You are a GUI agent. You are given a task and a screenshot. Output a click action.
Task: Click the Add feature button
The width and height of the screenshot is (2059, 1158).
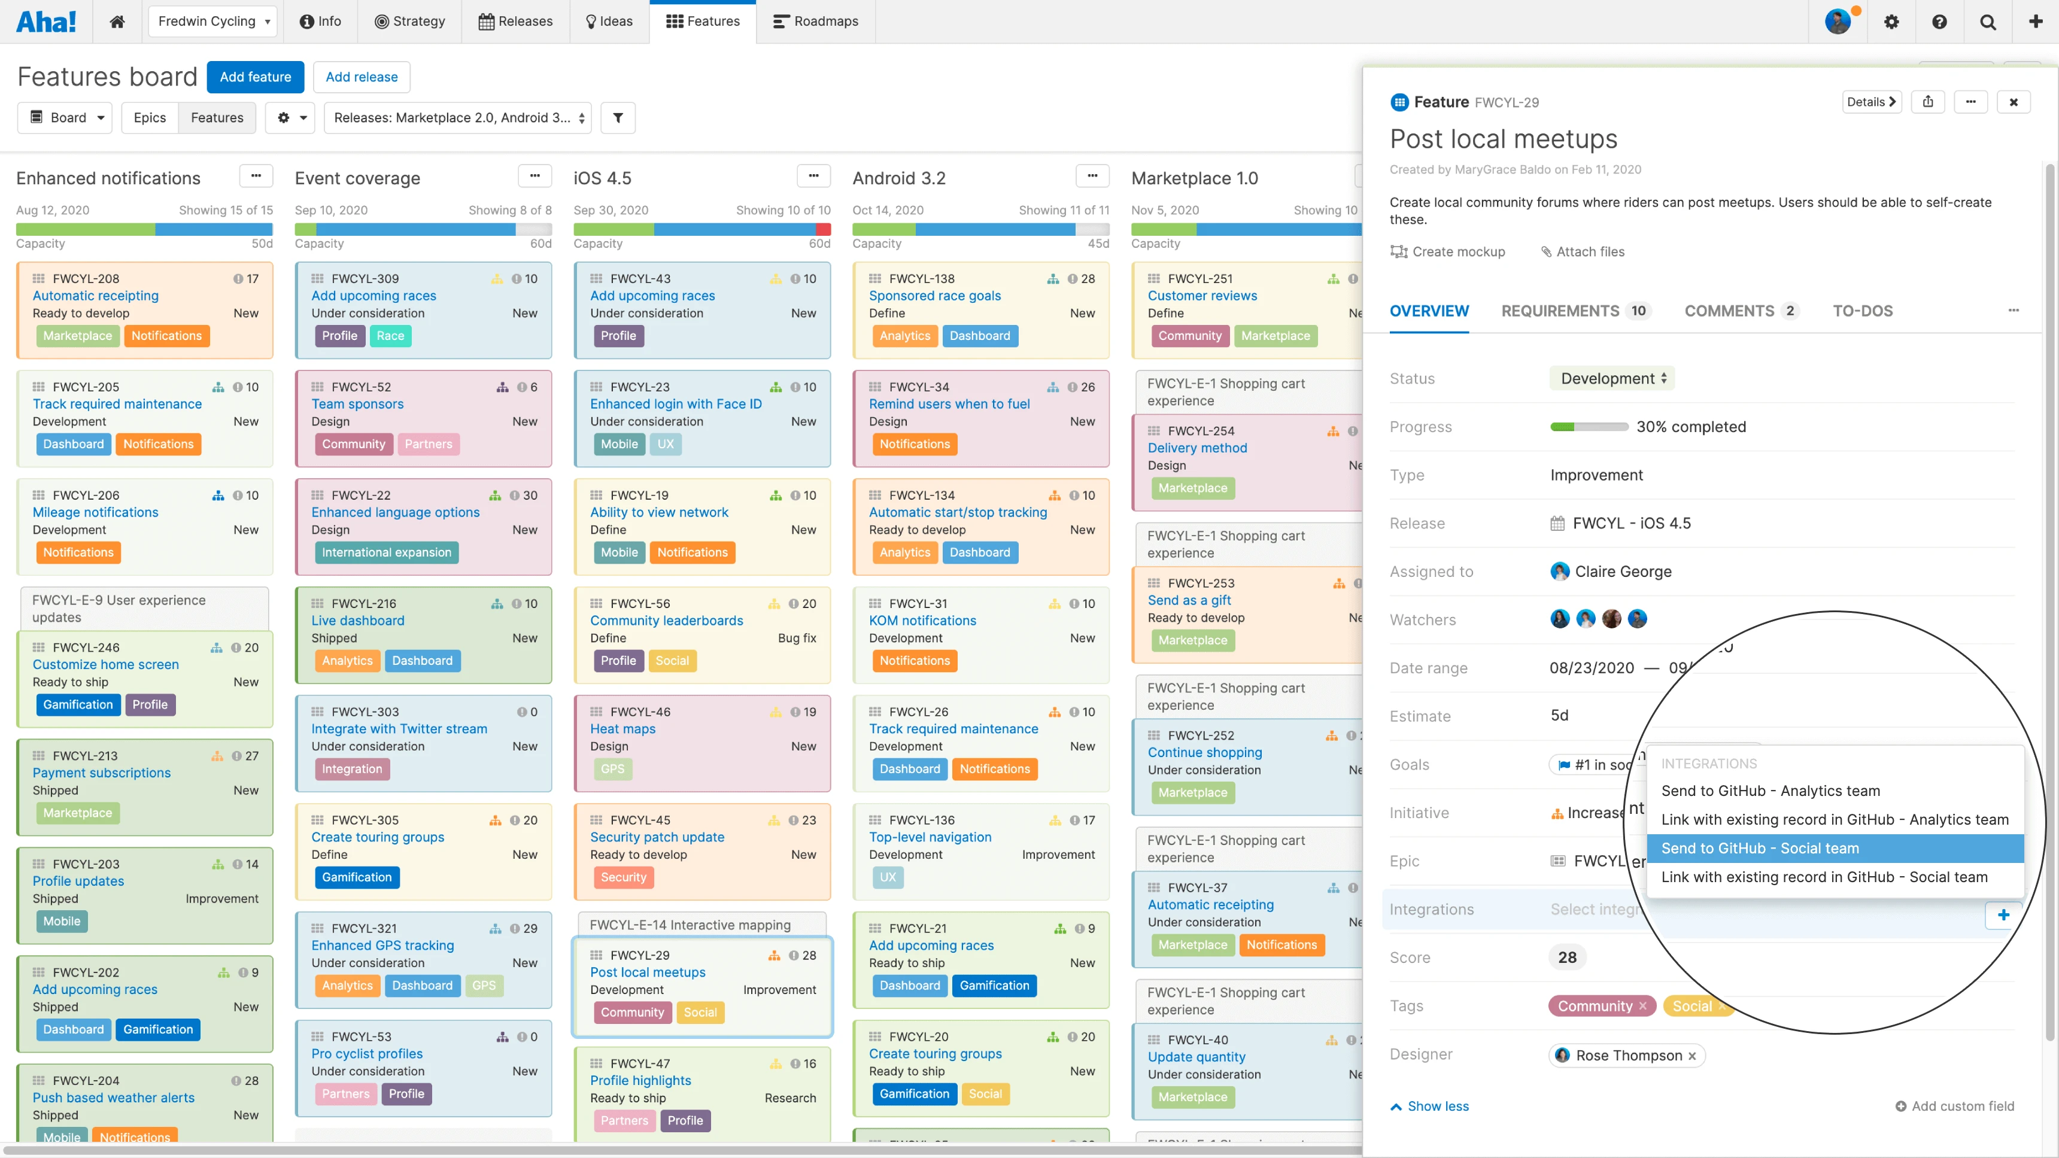(x=255, y=77)
